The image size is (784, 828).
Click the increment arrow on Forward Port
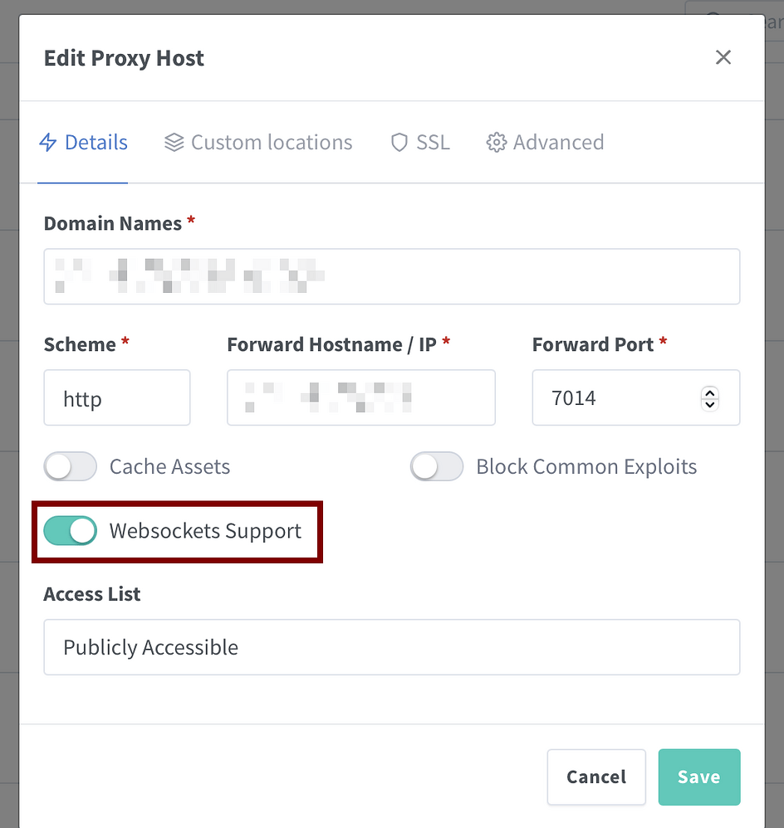point(710,392)
